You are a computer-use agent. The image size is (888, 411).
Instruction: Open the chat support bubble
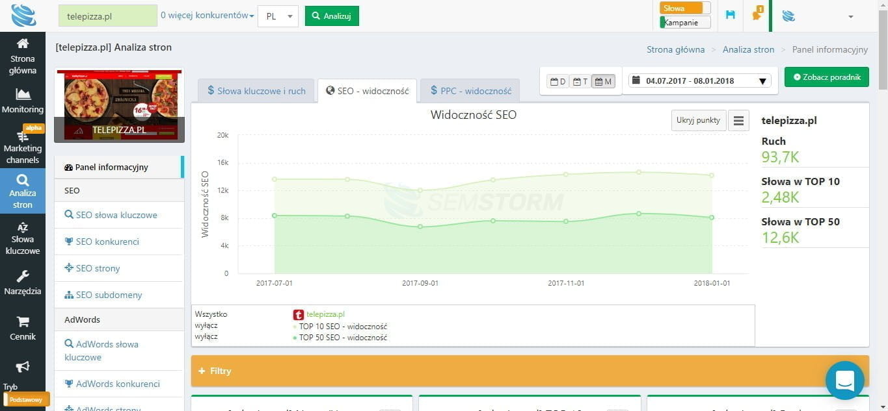pos(844,380)
